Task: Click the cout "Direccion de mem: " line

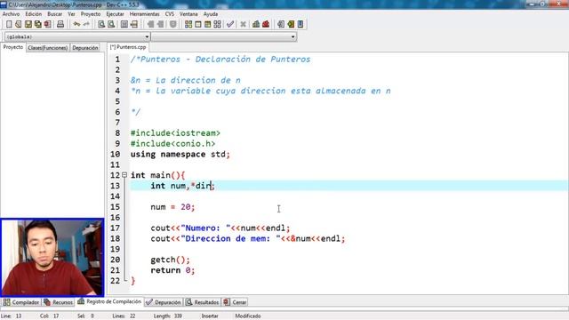Action: pyautogui.click(x=248, y=238)
